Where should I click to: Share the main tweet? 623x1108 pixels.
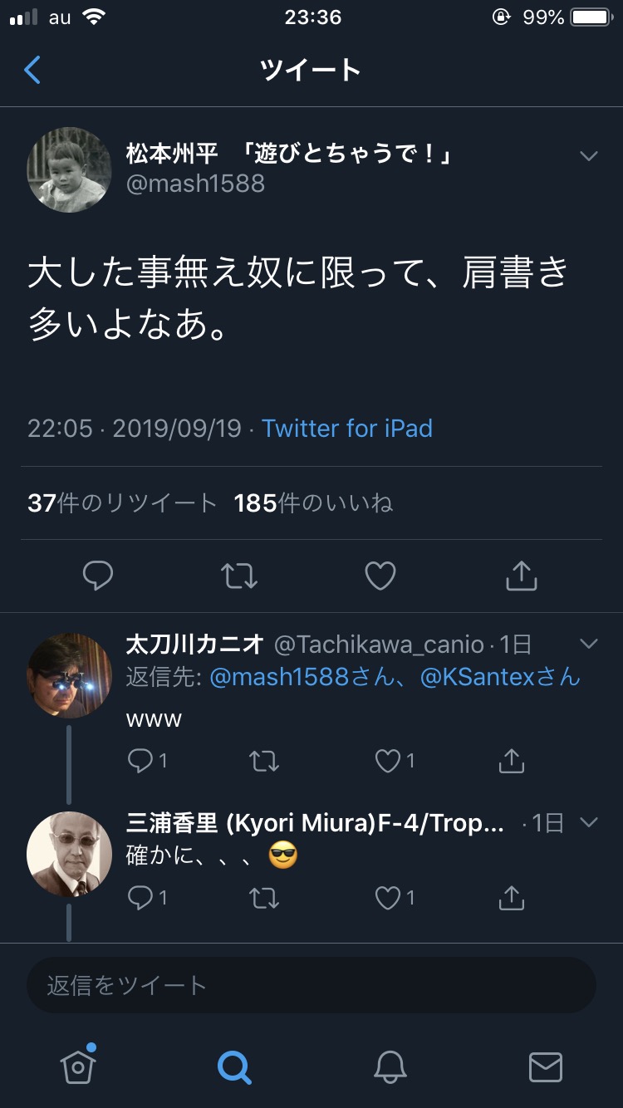coord(522,575)
